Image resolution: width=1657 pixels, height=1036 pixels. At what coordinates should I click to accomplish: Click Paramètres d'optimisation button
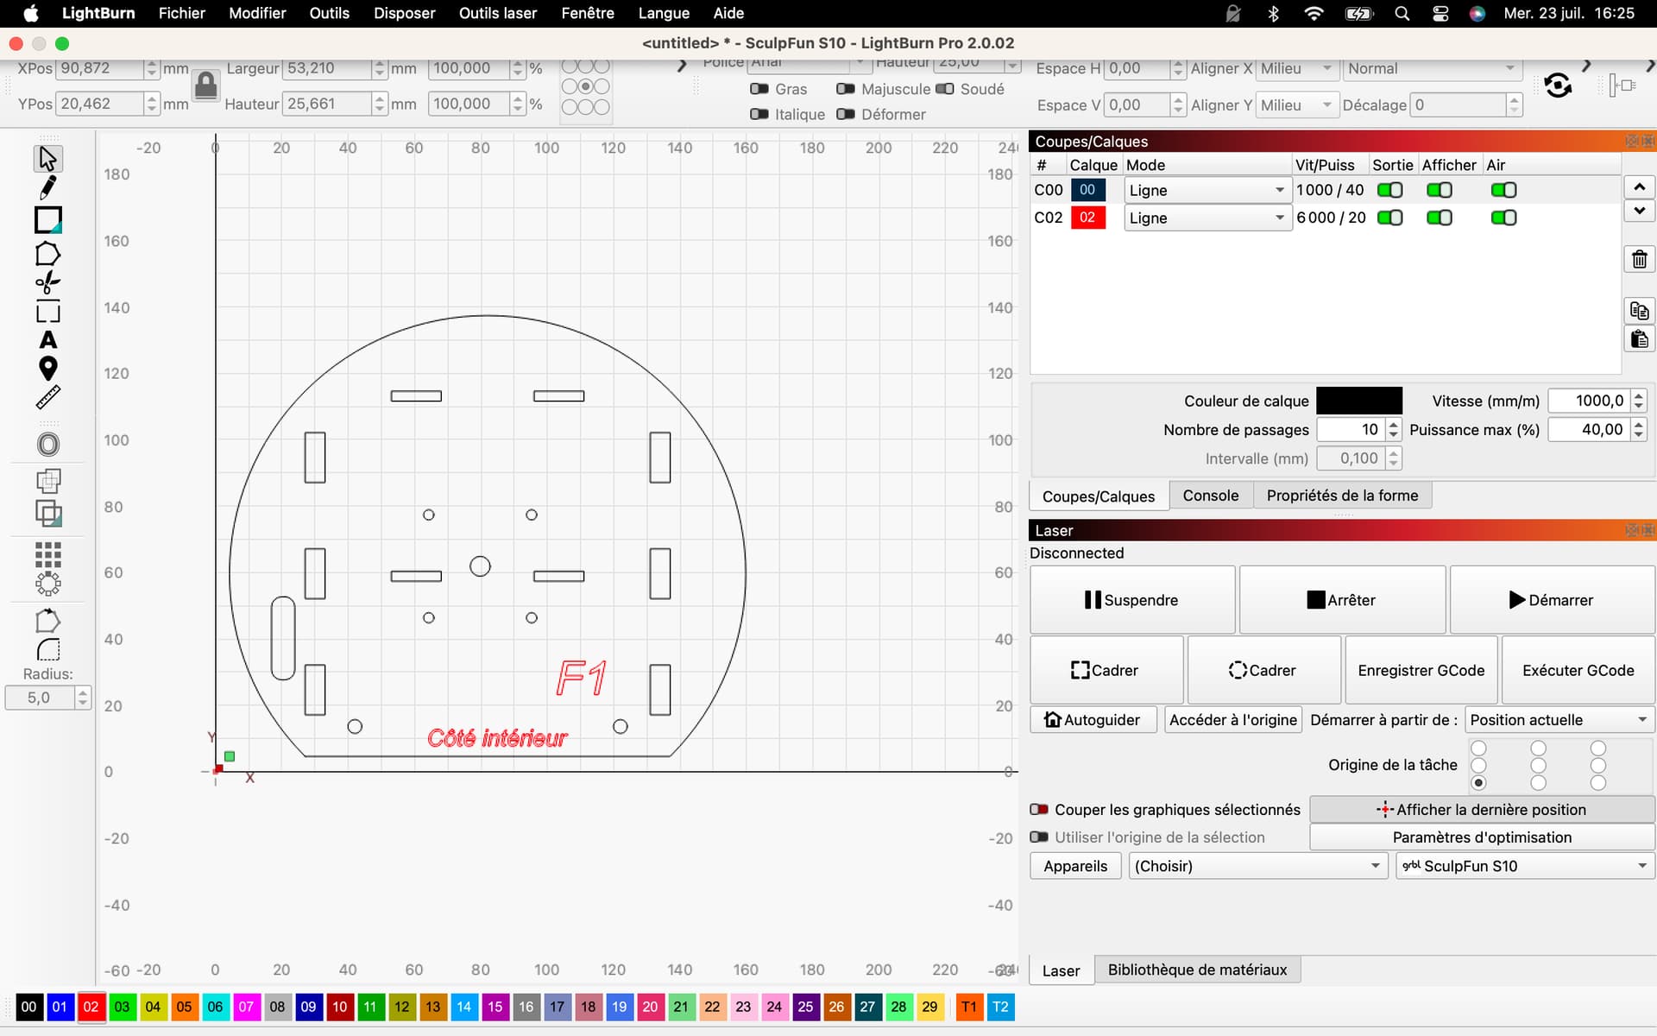tap(1482, 837)
